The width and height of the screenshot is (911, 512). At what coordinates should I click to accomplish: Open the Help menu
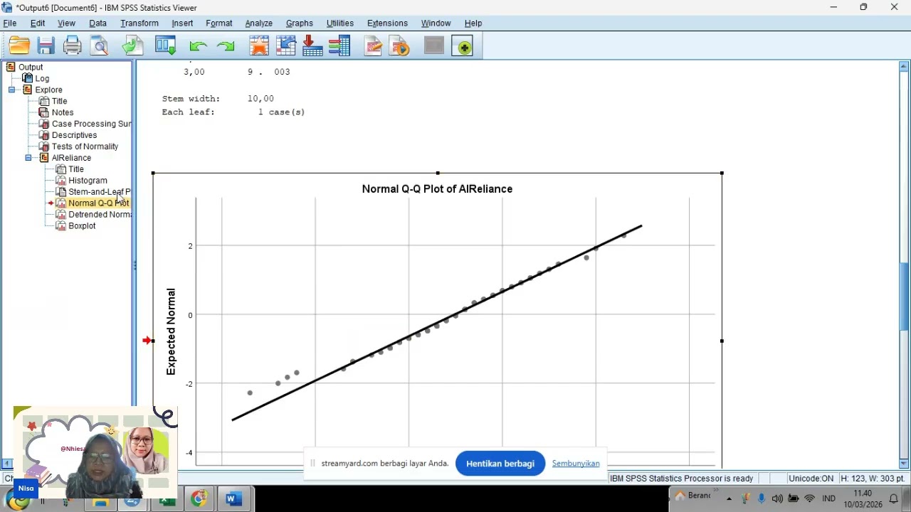pos(473,23)
